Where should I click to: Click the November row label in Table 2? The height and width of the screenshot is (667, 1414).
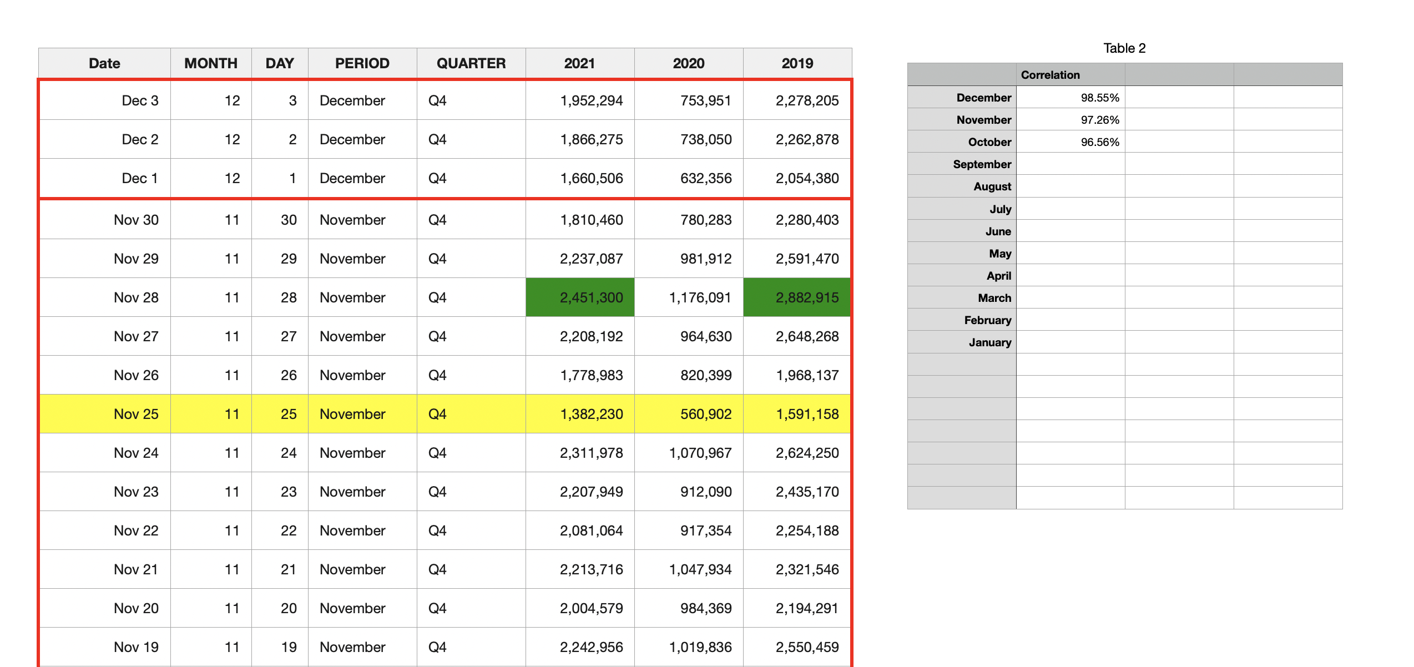[x=962, y=120]
